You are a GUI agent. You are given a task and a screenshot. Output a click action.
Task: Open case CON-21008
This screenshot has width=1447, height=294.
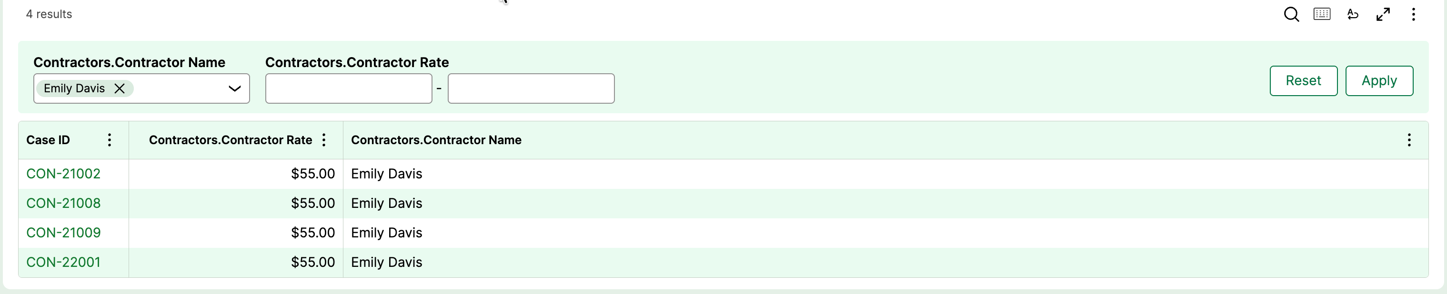[x=63, y=203]
